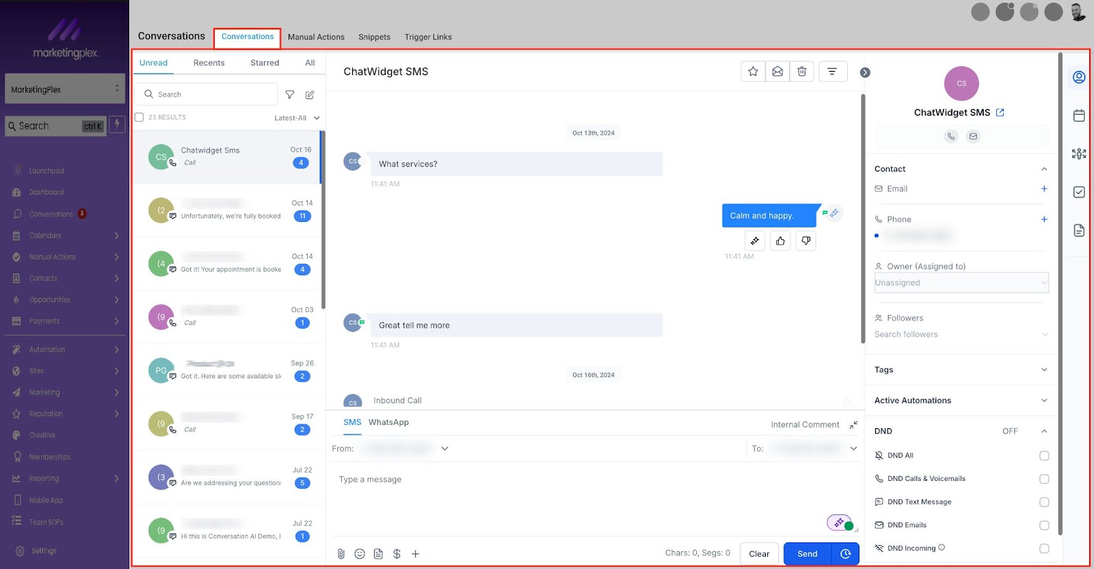
Task: Email the contact via mail icon
Action: 973,136
